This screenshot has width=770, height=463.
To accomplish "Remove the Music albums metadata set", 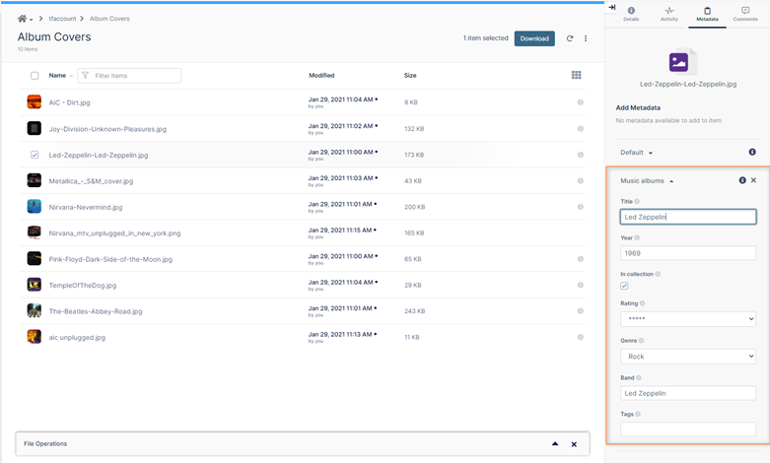I will (754, 180).
